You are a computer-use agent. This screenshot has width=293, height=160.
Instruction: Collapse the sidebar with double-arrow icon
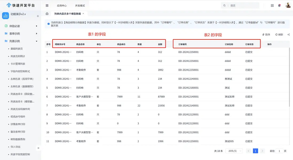point(38,148)
